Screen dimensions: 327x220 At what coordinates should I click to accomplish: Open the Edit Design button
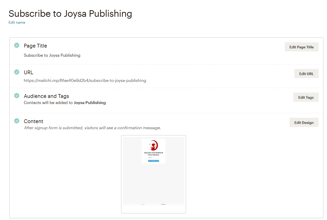(x=304, y=122)
